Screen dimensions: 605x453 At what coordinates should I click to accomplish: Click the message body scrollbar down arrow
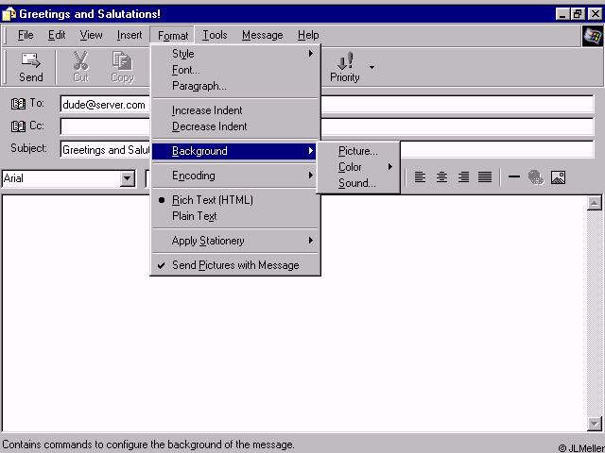coord(595,424)
